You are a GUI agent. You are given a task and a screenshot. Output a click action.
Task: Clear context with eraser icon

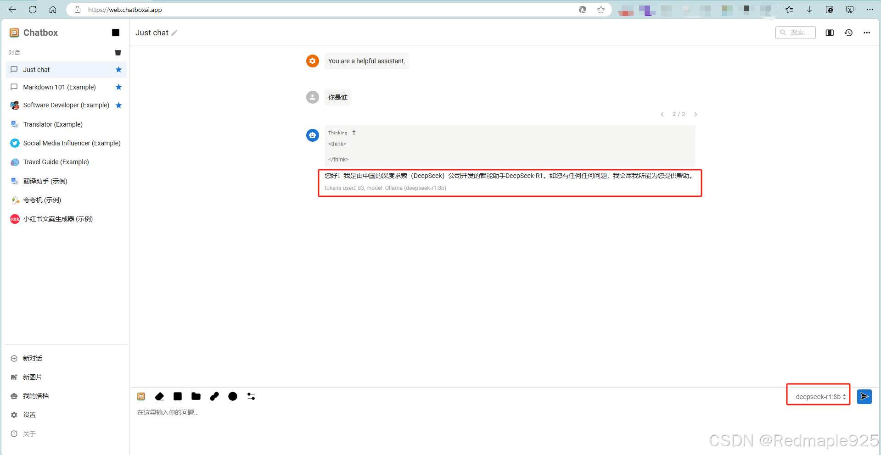(x=159, y=396)
